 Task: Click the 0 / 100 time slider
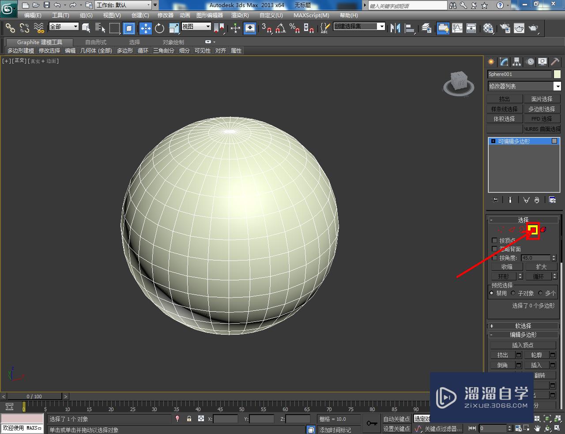pyautogui.click(x=34, y=396)
